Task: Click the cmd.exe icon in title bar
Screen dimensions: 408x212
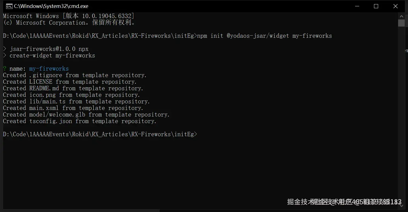Action: pos(9,6)
